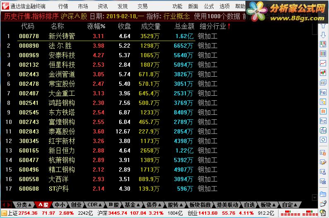Open the 行情 menu
The width and height of the screenshot is (329, 218).
(63, 6)
